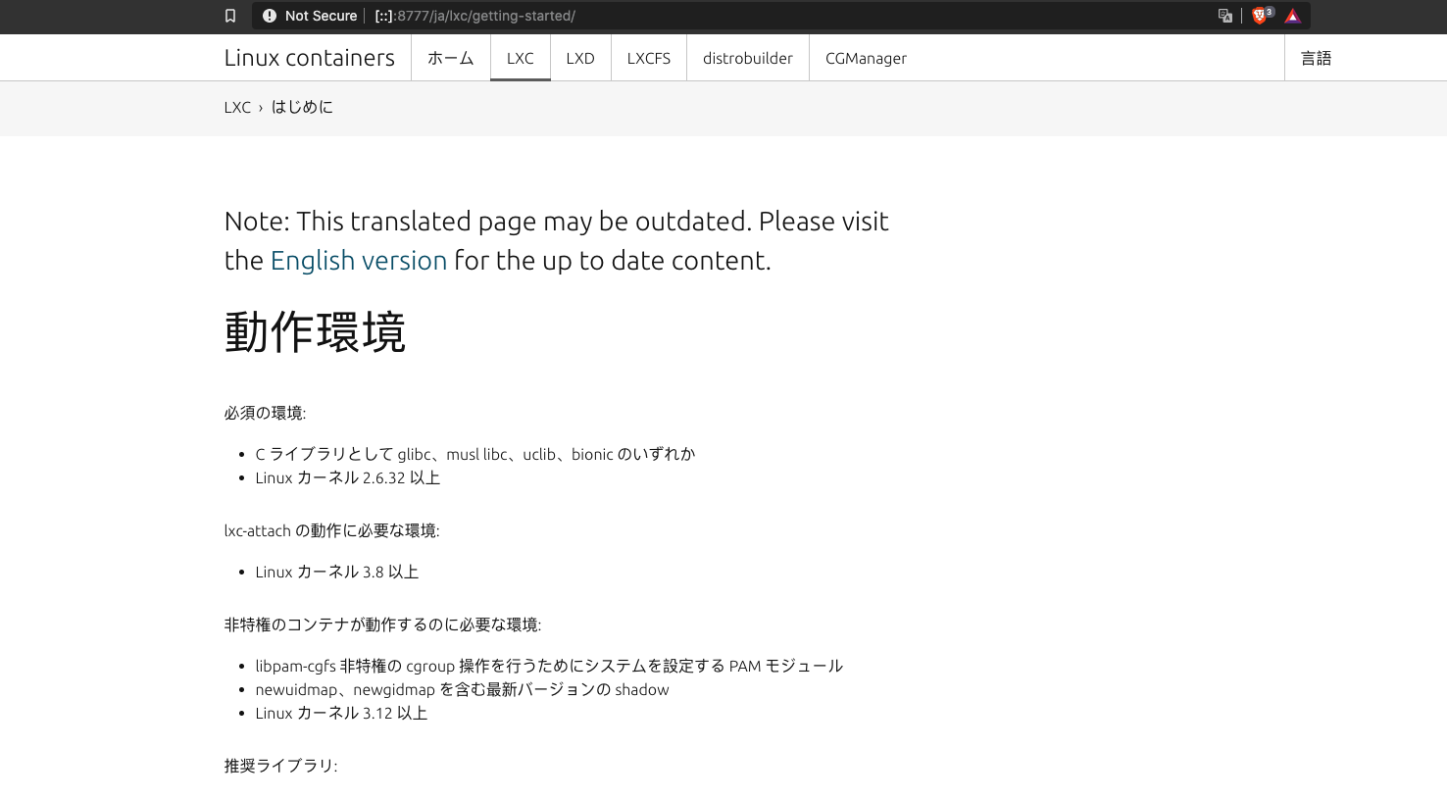
Task: Open the Linux containers site title
Action: point(310,58)
